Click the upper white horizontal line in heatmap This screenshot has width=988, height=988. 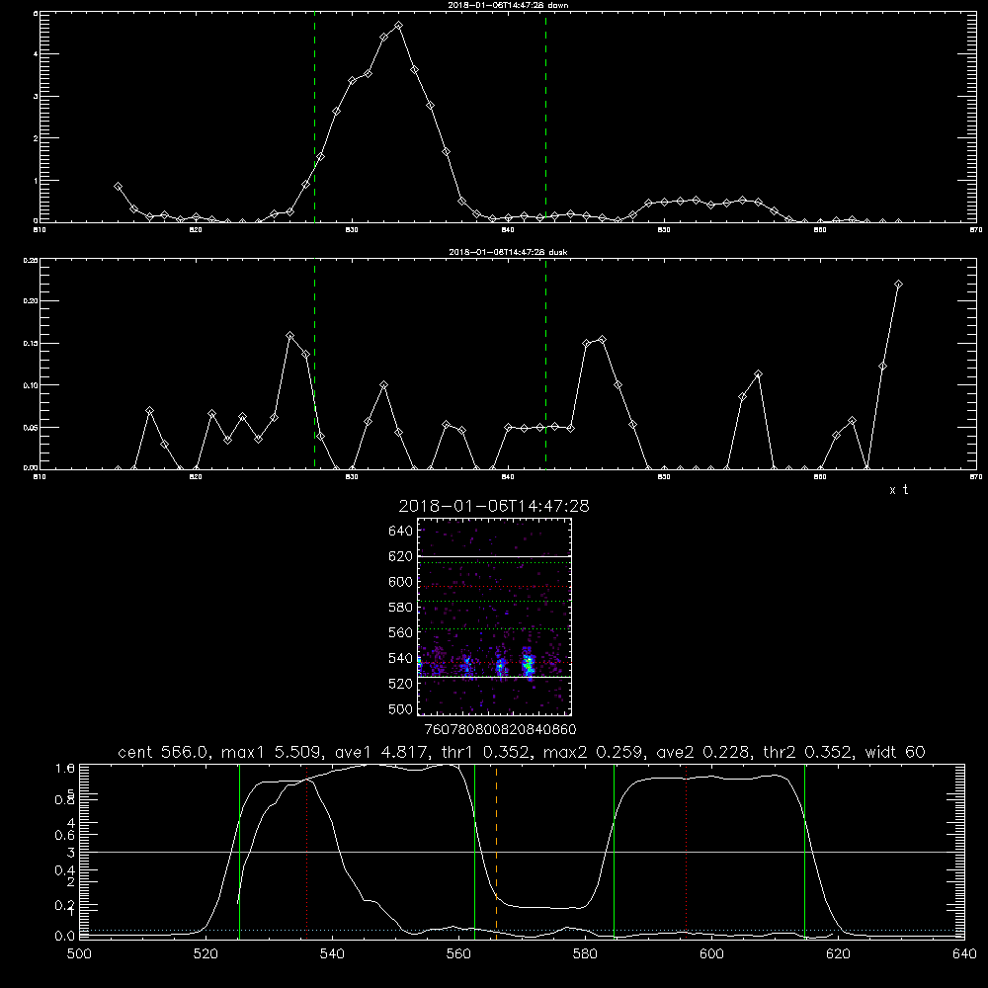click(494, 556)
